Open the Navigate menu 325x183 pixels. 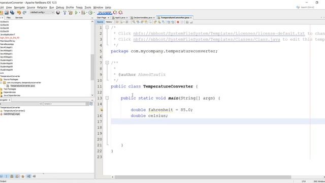tap(19, 8)
